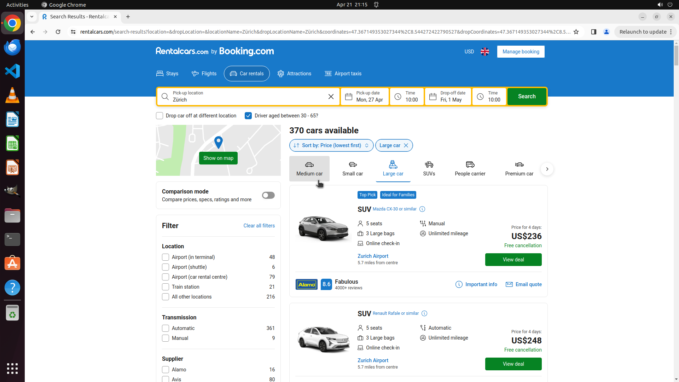Viewport: 679px width, 382px height.
Task: Open the Flights navigation tab
Action: coord(204,74)
